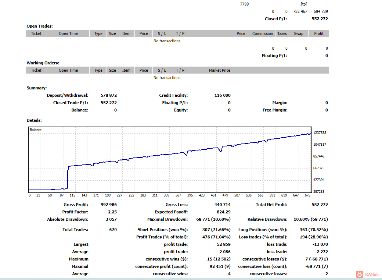Click the Open Trades: section heading
Viewport: 382px width, 280px height.
(x=39, y=26)
